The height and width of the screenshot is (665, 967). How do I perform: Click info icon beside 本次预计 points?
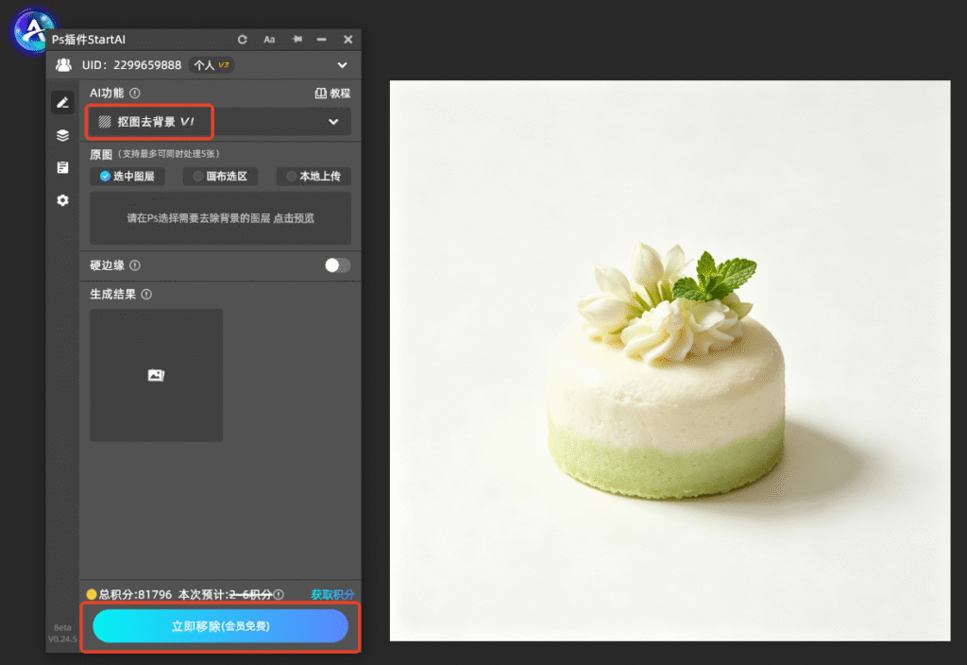coord(279,595)
